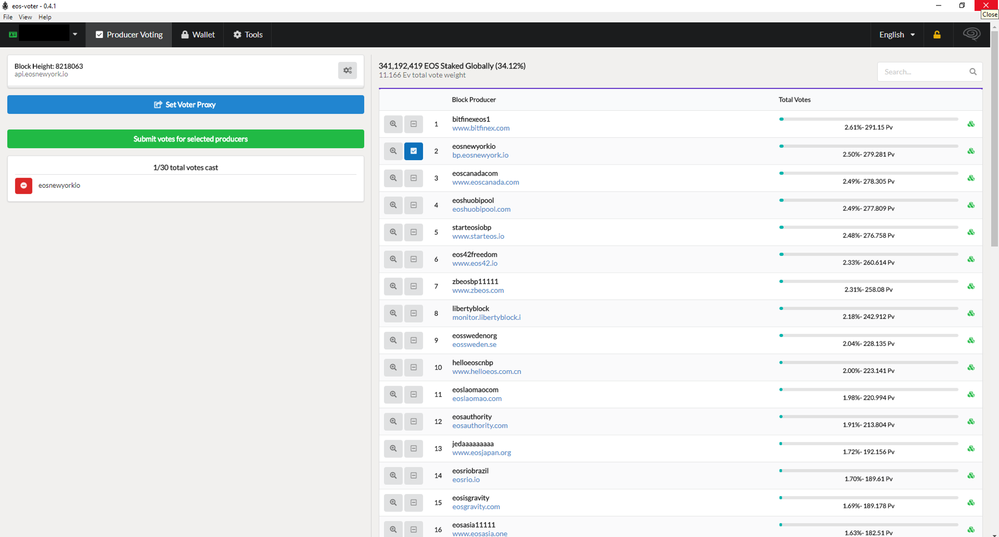999x537 pixels.
Task: Select starteosiobp vote checkbox
Action: point(414,232)
